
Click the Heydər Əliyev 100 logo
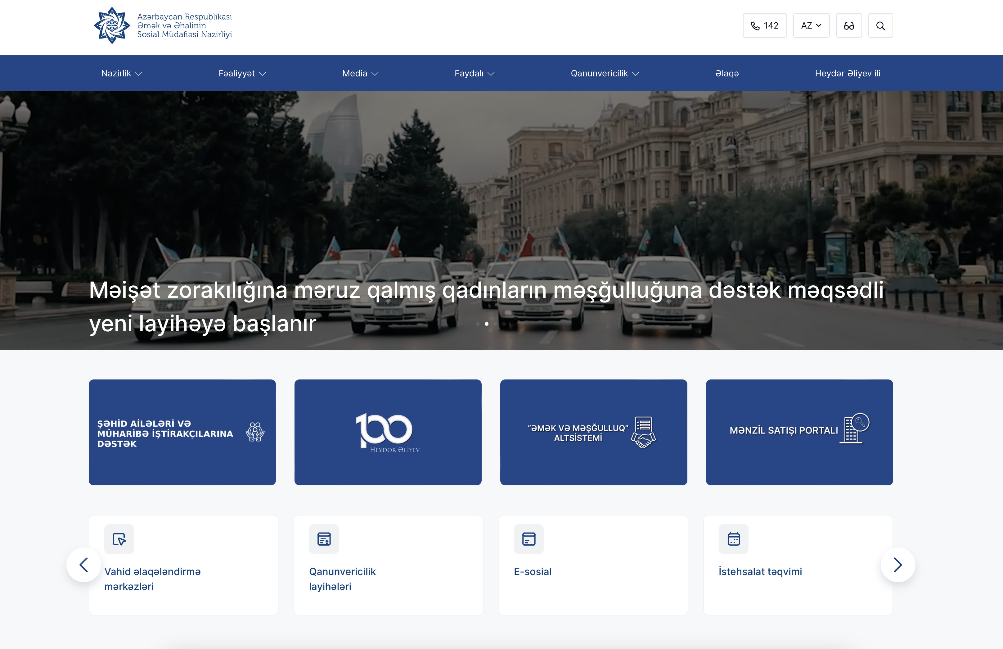pyautogui.click(x=388, y=432)
